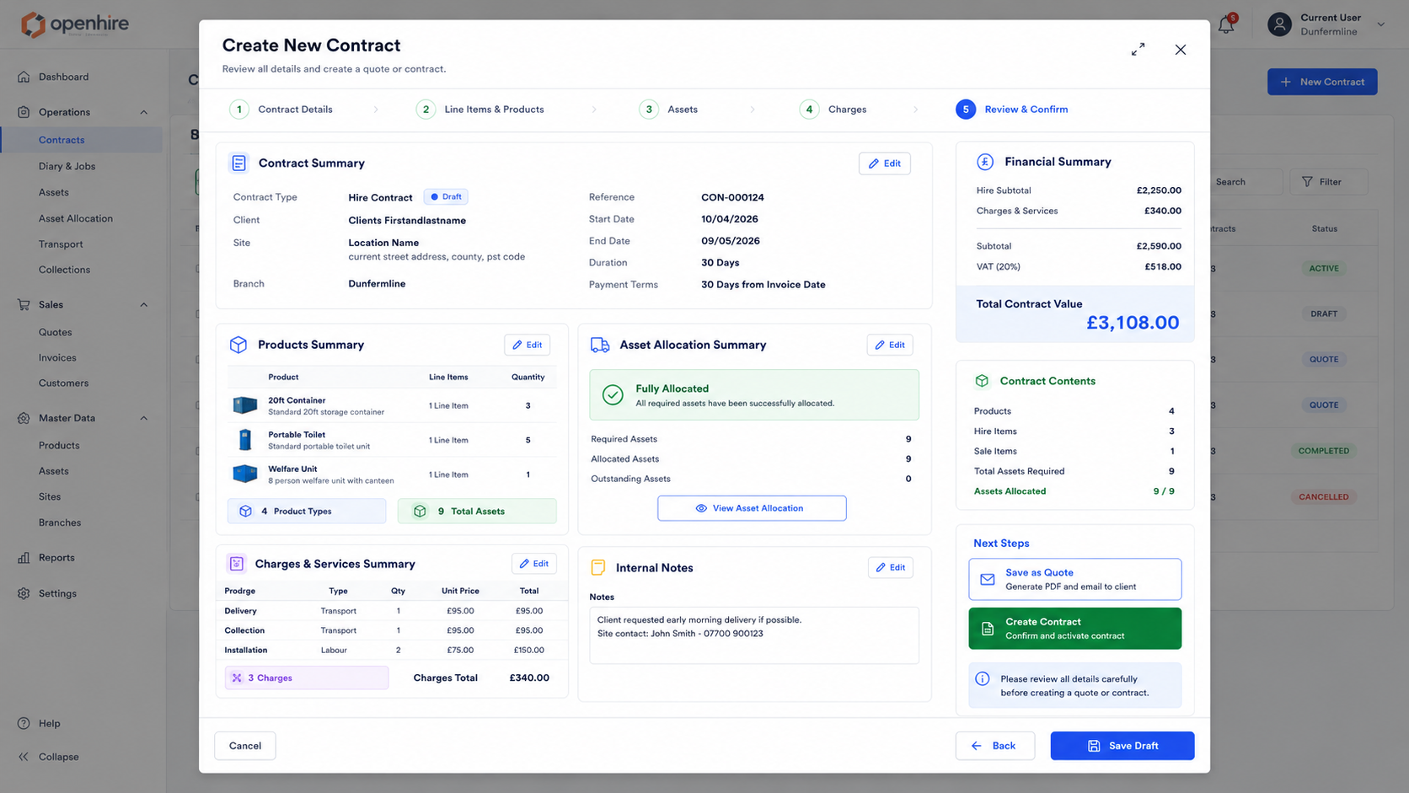The height and width of the screenshot is (793, 1409).
Task: Edit the Internal Notes section
Action: (x=891, y=568)
